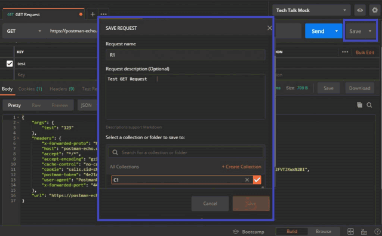Open the manage environments gear icon
This screenshot has height=236, width=382.
(375, 10)
